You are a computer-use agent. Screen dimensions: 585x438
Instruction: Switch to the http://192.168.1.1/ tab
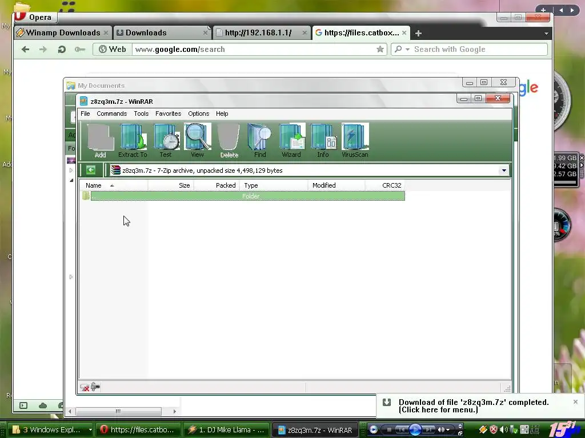pos(261,33)
